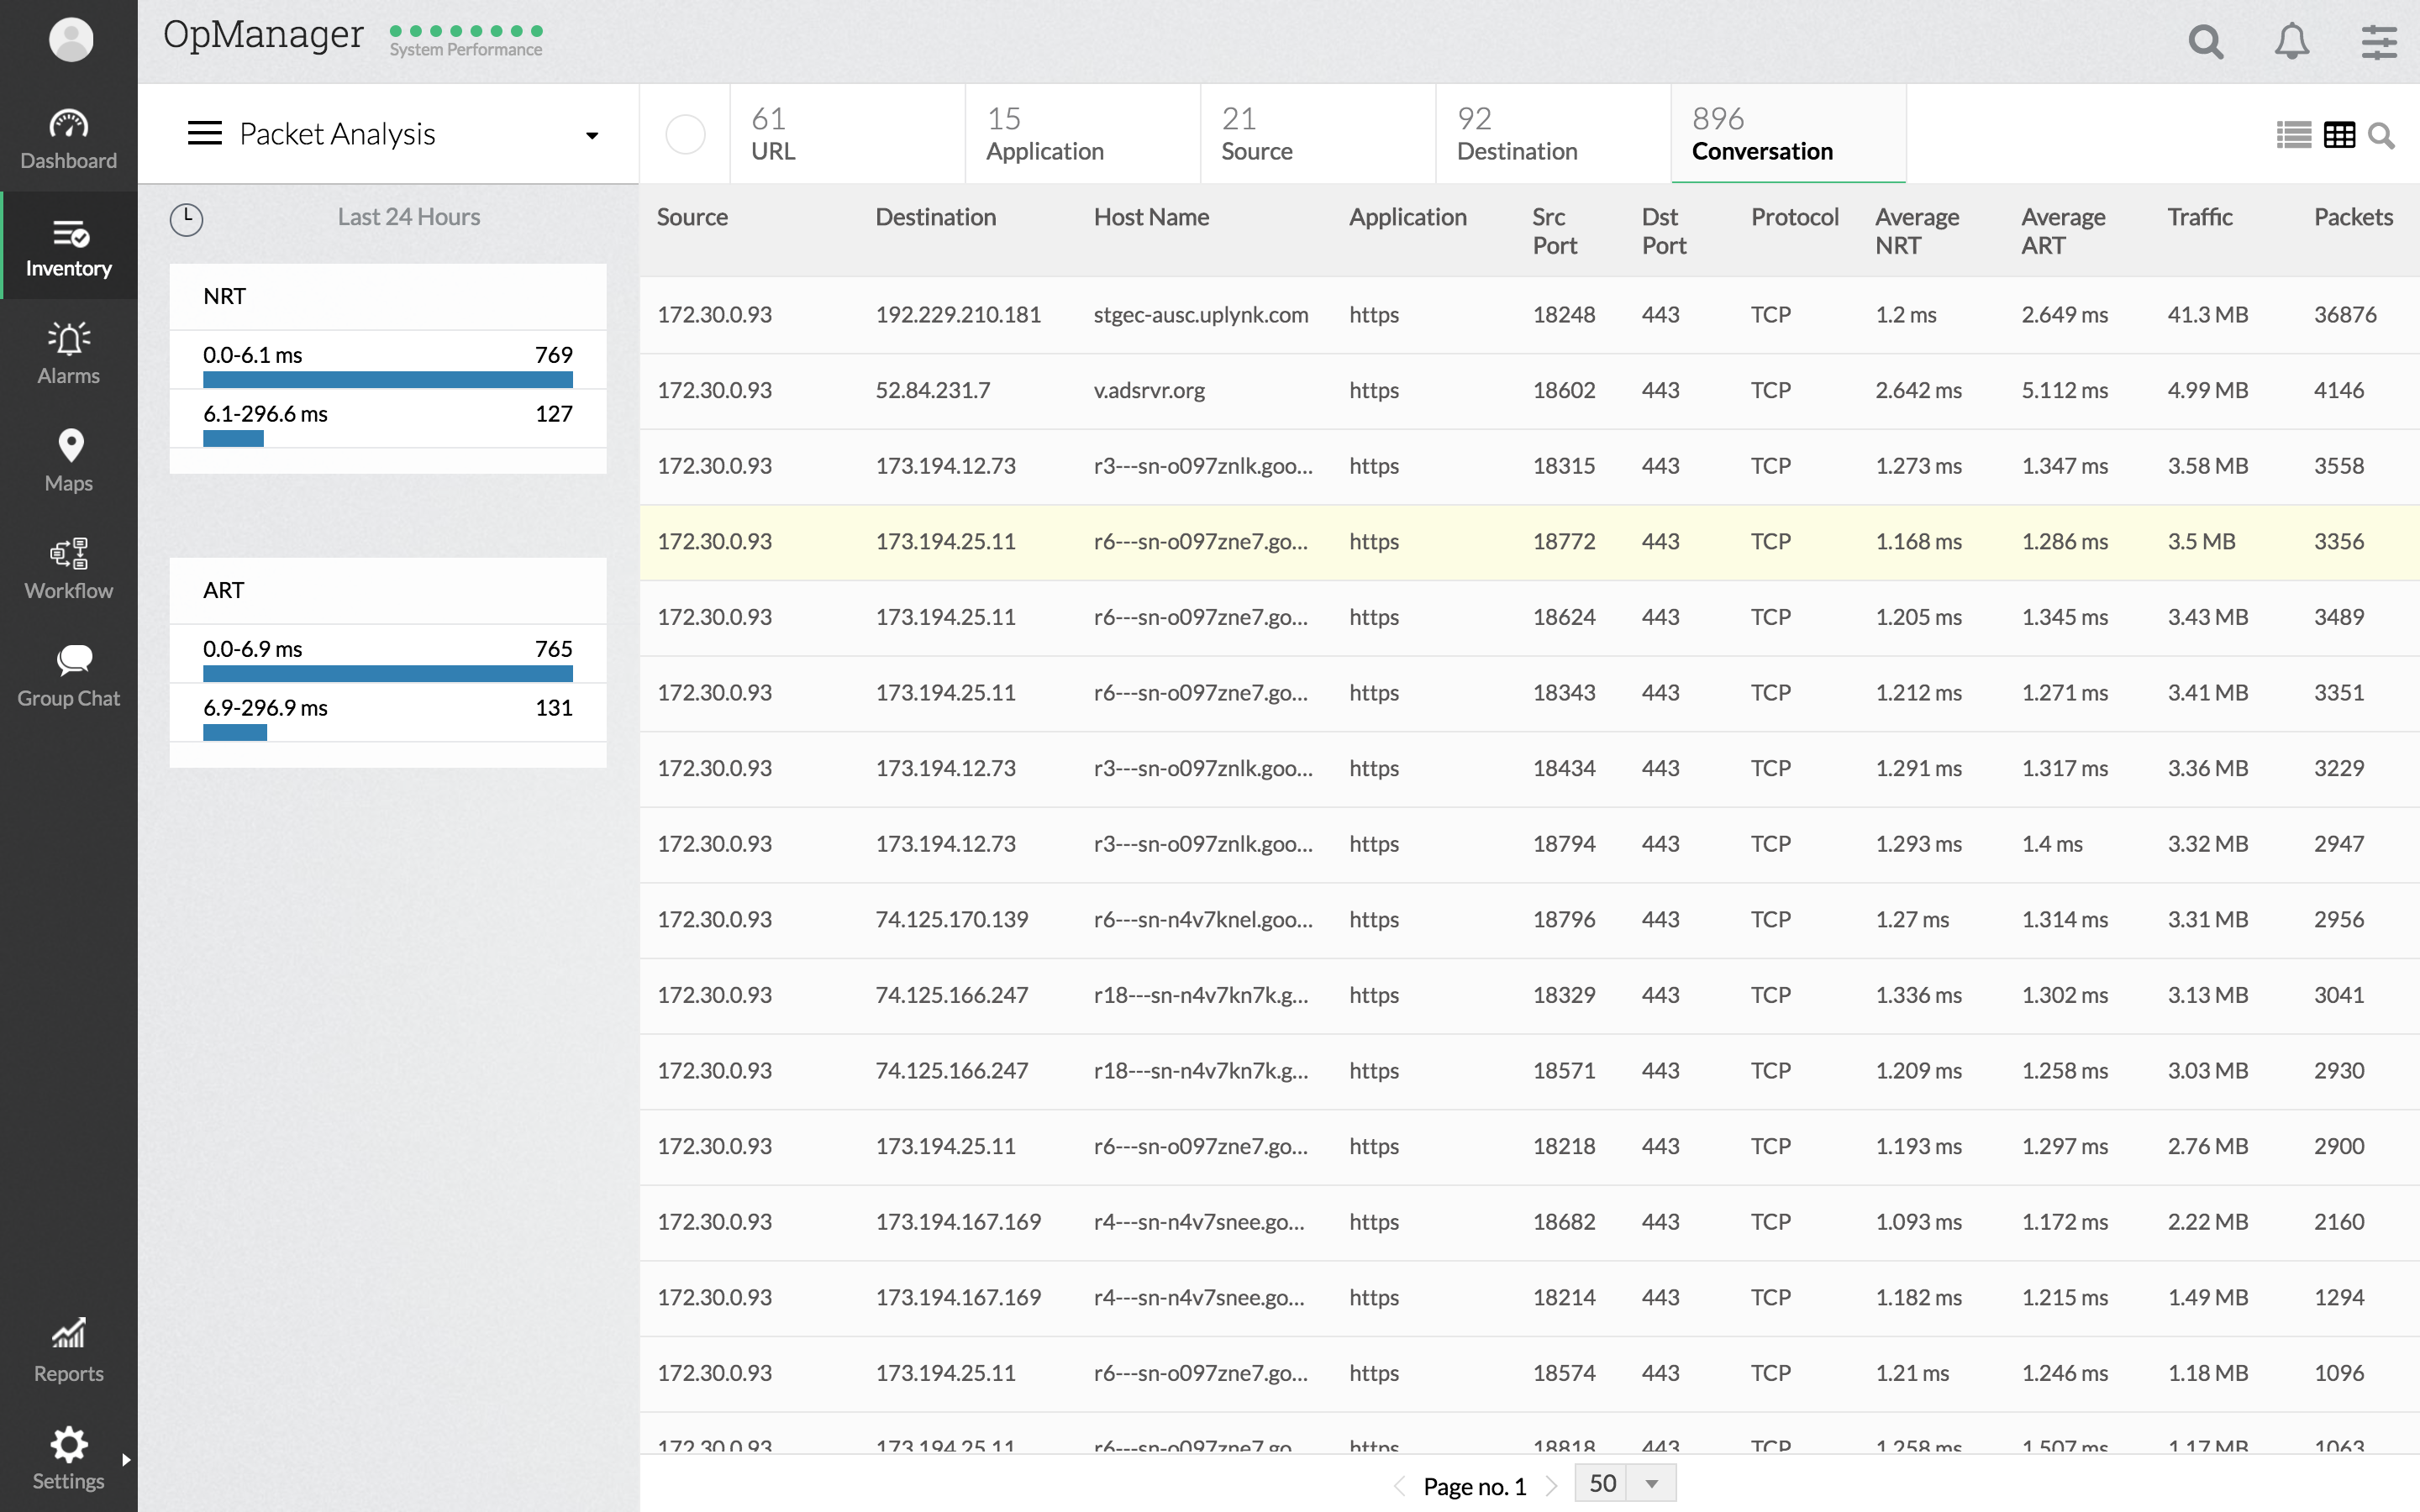Viewport: 2420px width, 1512px height.
Task: Expand the page size 50 dropdown
Action: 1651,1484
